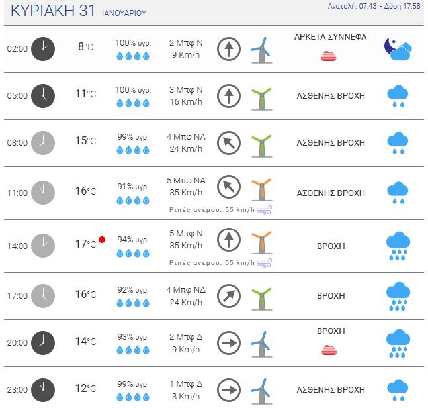Viewport: 428px width, 408px height.
Task: Click the red dust icon under ΑΡΚΕΤΑ ΣΥΝΝΕΦΑ
Action: pos(329,56)
